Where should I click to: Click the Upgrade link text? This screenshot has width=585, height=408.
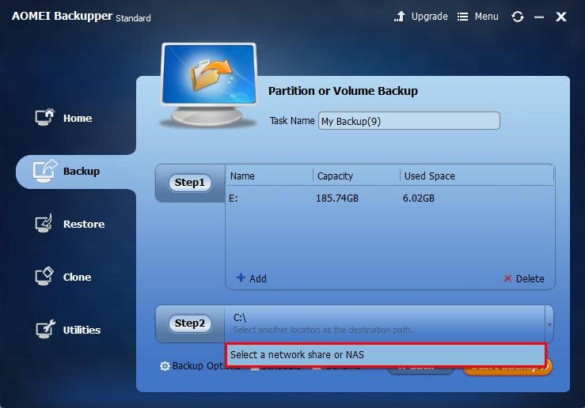(x=429, y=17)
